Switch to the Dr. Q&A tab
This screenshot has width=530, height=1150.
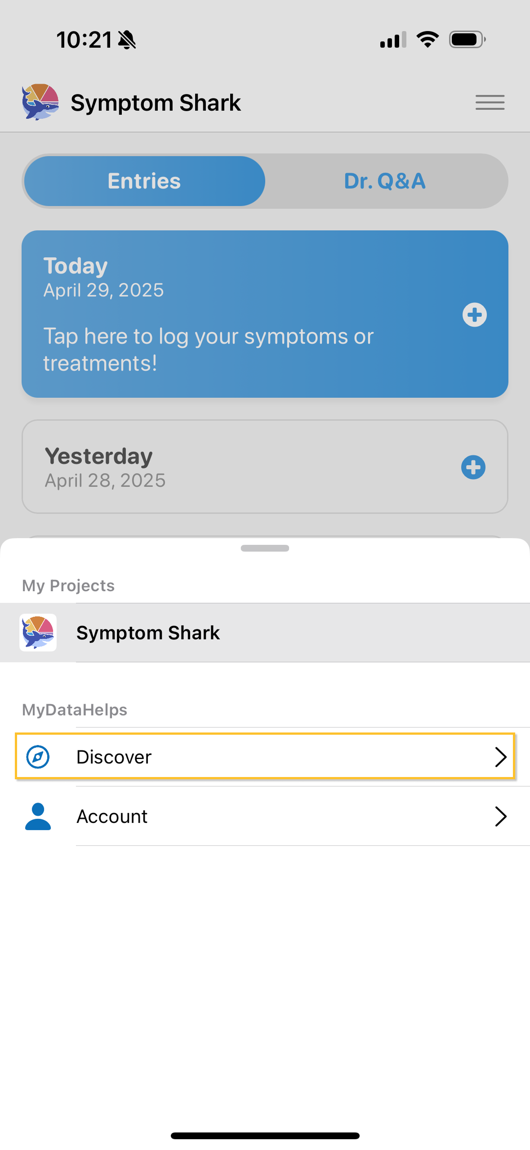click(385, 181)
